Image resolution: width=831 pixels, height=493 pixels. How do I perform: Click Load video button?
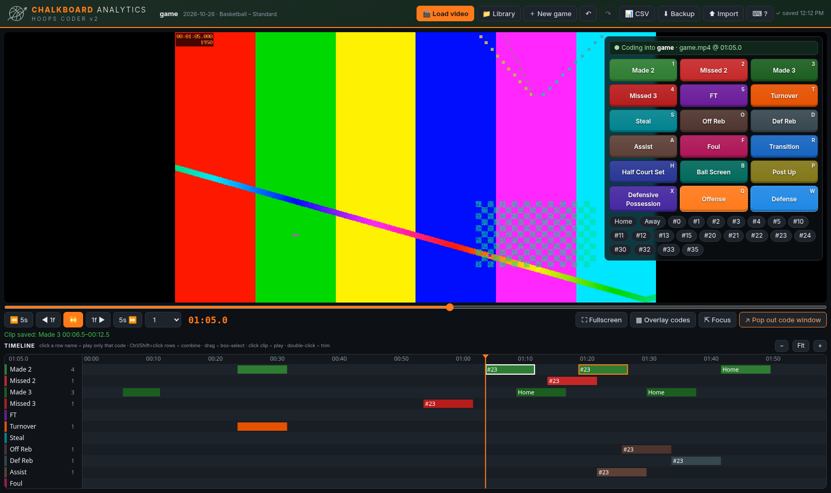(x=445, y=13)
